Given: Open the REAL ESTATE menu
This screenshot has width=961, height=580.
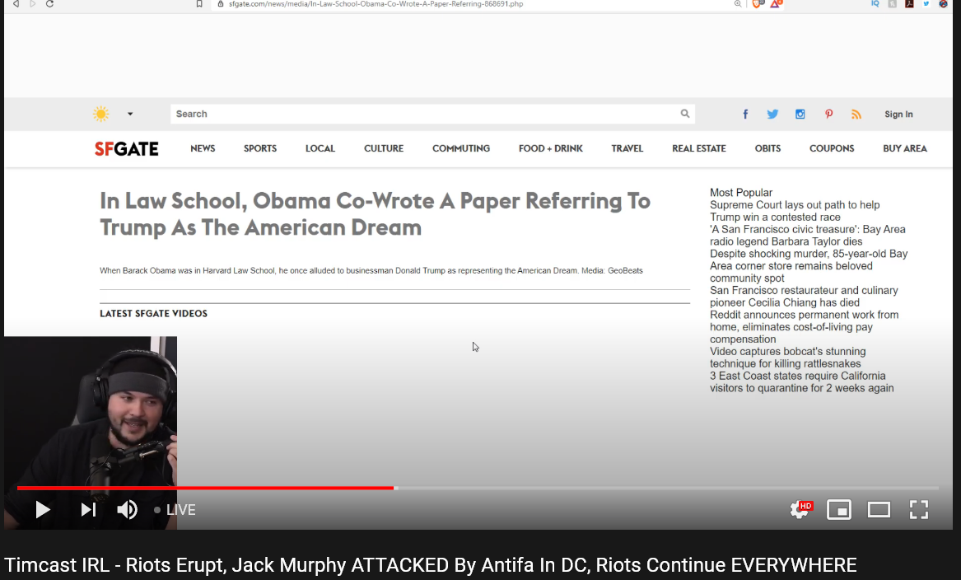Looking at the screenshot, I should point(698,148).
